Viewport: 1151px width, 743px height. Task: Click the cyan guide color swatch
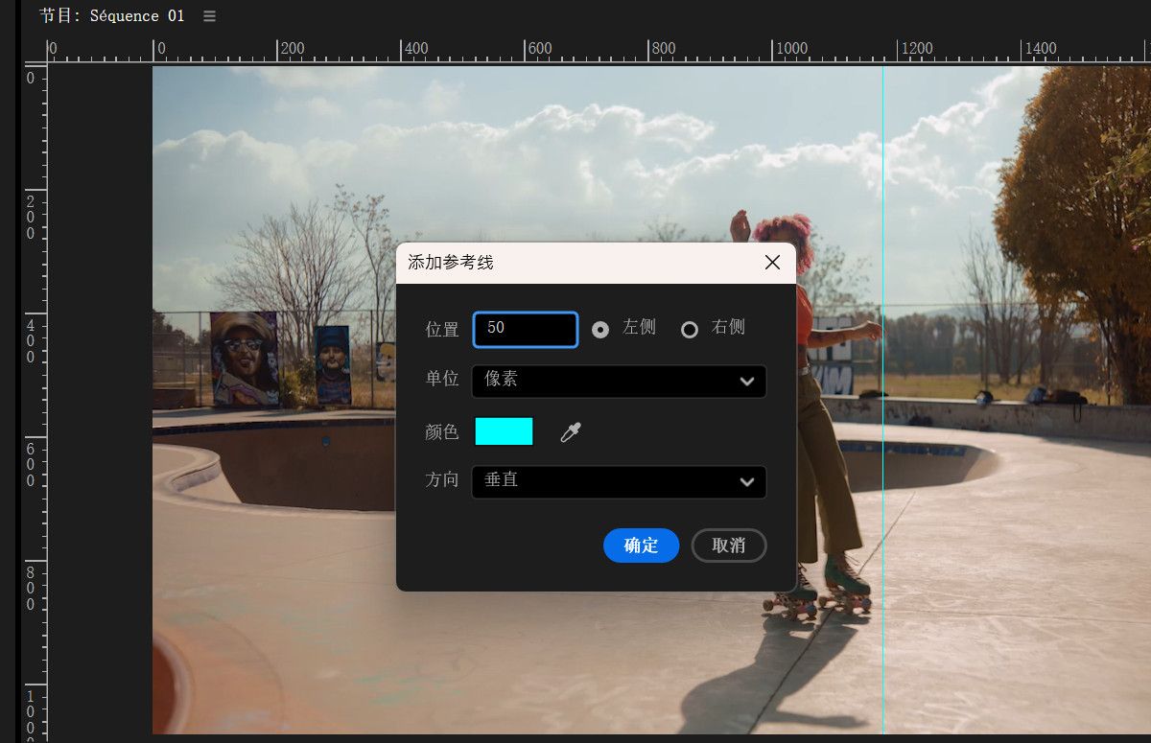tap(504, 431)
